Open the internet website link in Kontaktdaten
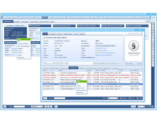This screenshot has height=121, width=157. click(104, 55)
